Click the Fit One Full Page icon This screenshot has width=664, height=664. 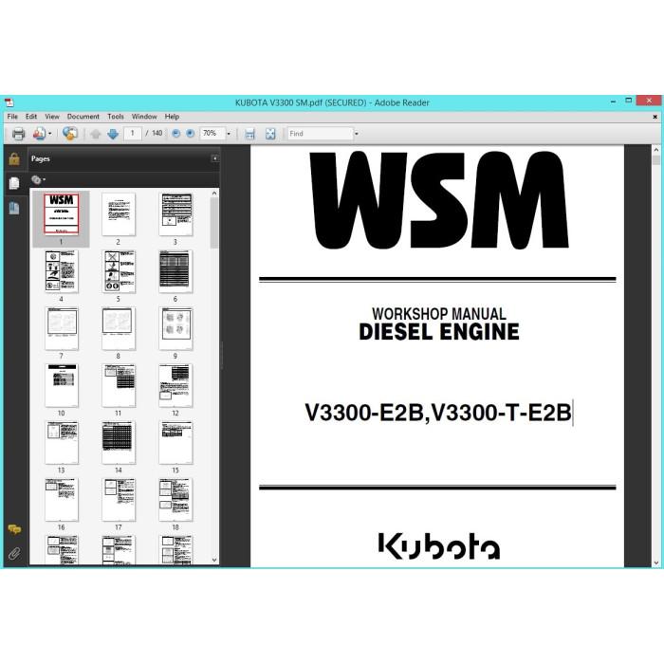(270, 135)
